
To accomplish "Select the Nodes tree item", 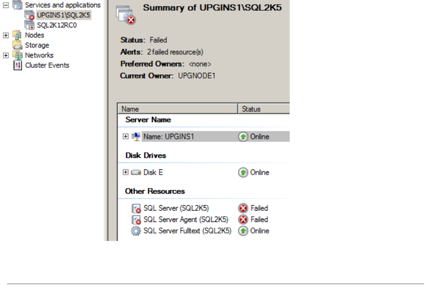I will pyautogui.click(x=34, y=35).
